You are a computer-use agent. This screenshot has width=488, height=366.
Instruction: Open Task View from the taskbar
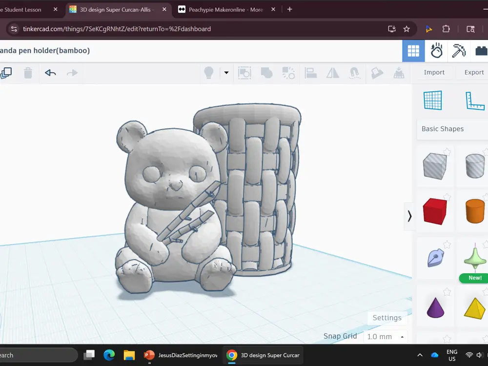(x=89, y=355)
